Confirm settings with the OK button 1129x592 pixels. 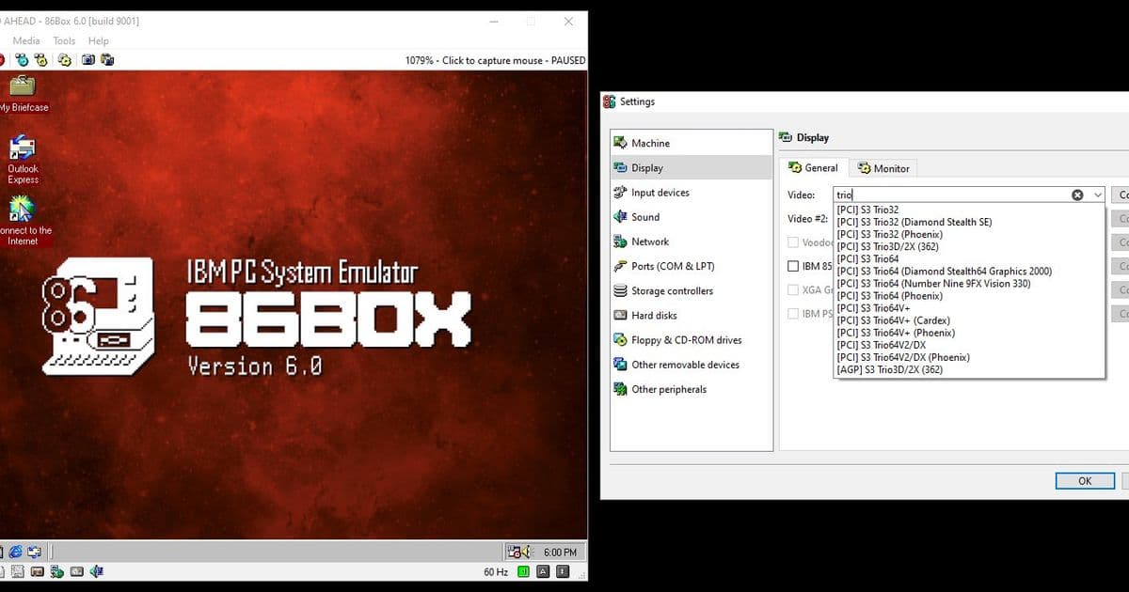1085,480
